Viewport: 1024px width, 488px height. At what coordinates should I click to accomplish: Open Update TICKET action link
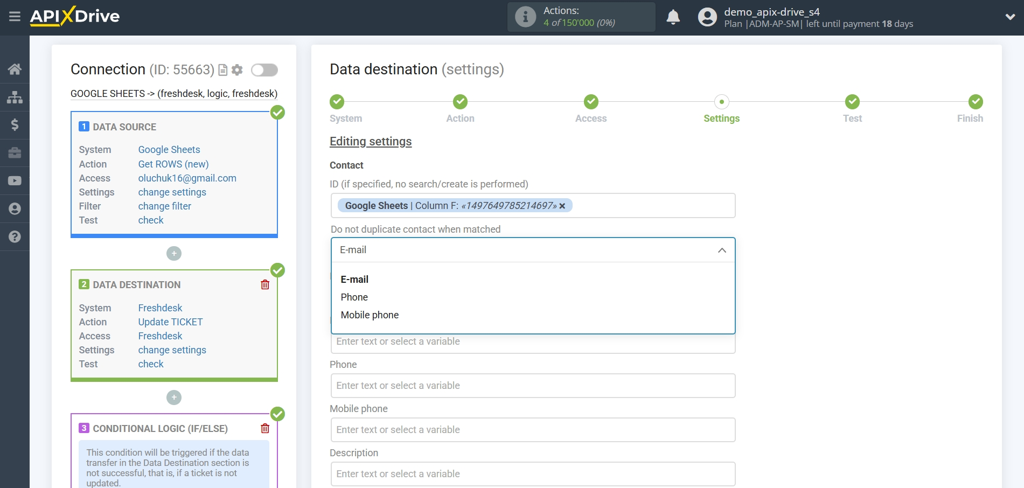[170, 322]
